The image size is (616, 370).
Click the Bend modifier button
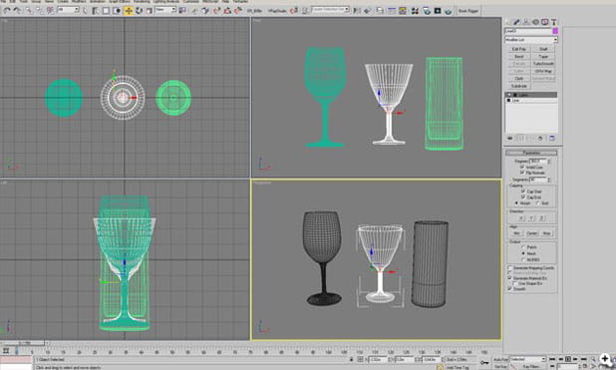pyautogui.click(x=519, y=56)
